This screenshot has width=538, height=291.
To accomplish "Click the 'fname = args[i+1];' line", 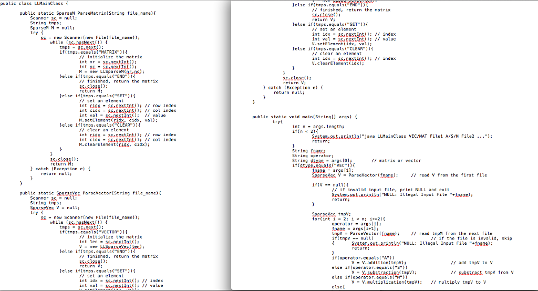I will tap(355, 228).
